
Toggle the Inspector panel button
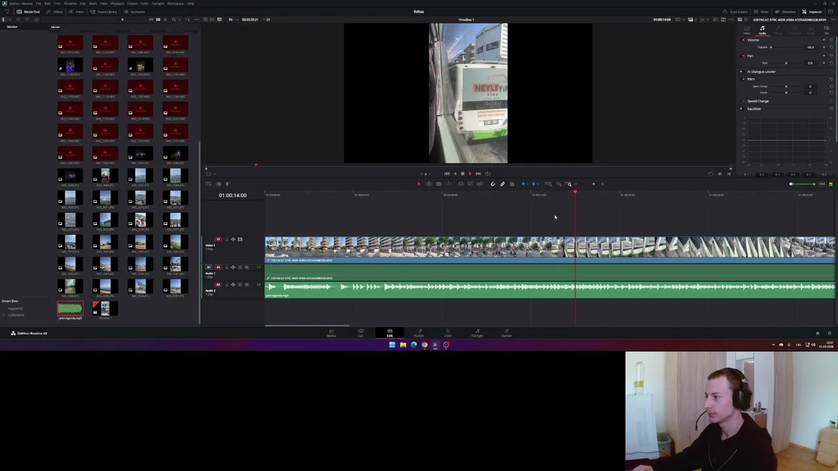coord(812,12)
